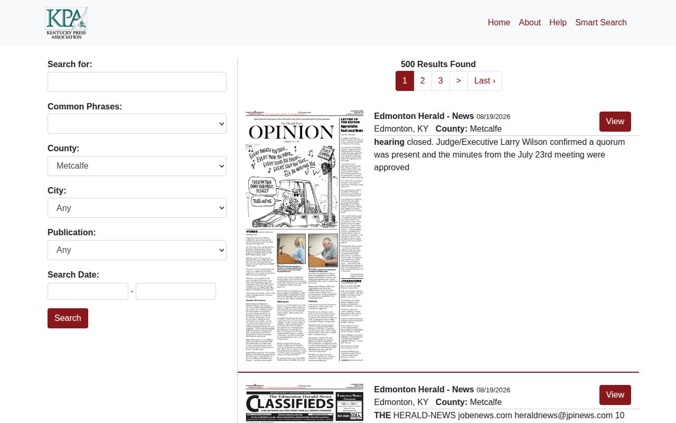
Task: View the Classifieds page notice
Action: [x=615, y=395]
